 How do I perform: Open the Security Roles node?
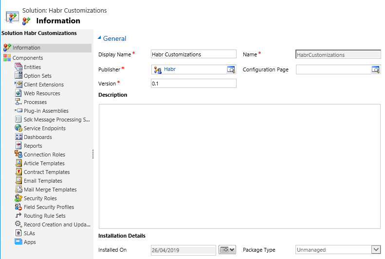[x=40, y=198]
